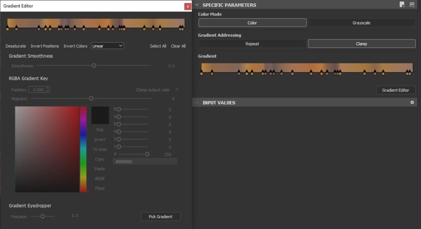
Task: Select the first gradient key in Gradient Editor
Action: point(7,28)
